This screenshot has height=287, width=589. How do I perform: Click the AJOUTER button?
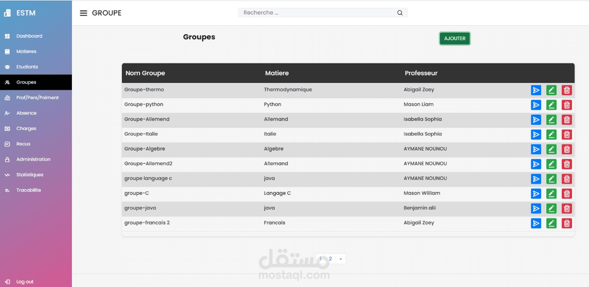pyautogui.click(x=454, y=38)
